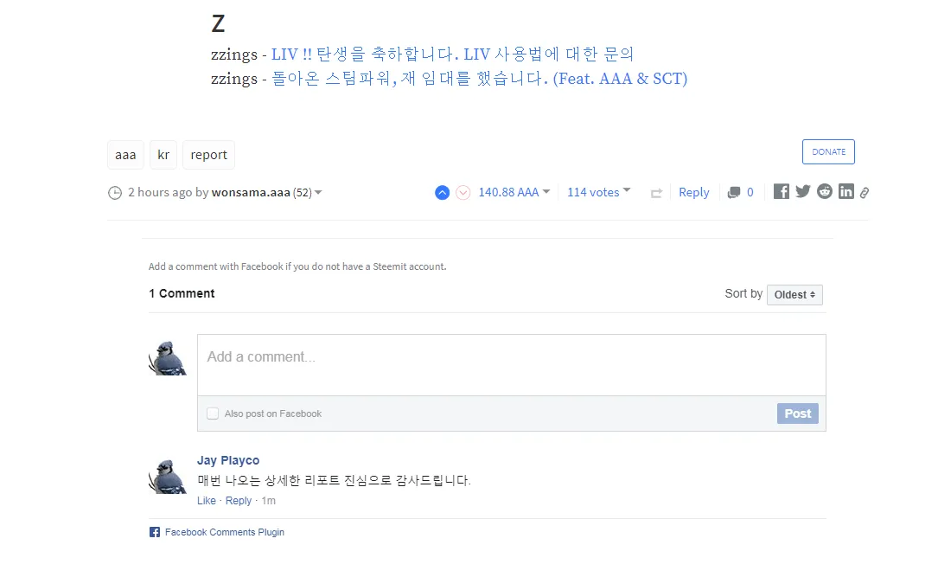
Task: Open the aaa tag
Action: [125, 155]
